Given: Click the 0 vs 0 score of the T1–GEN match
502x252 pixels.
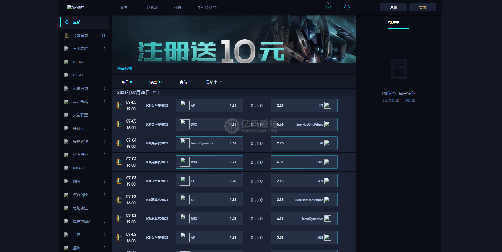Looking at the screenshot, I should (257, 181).
